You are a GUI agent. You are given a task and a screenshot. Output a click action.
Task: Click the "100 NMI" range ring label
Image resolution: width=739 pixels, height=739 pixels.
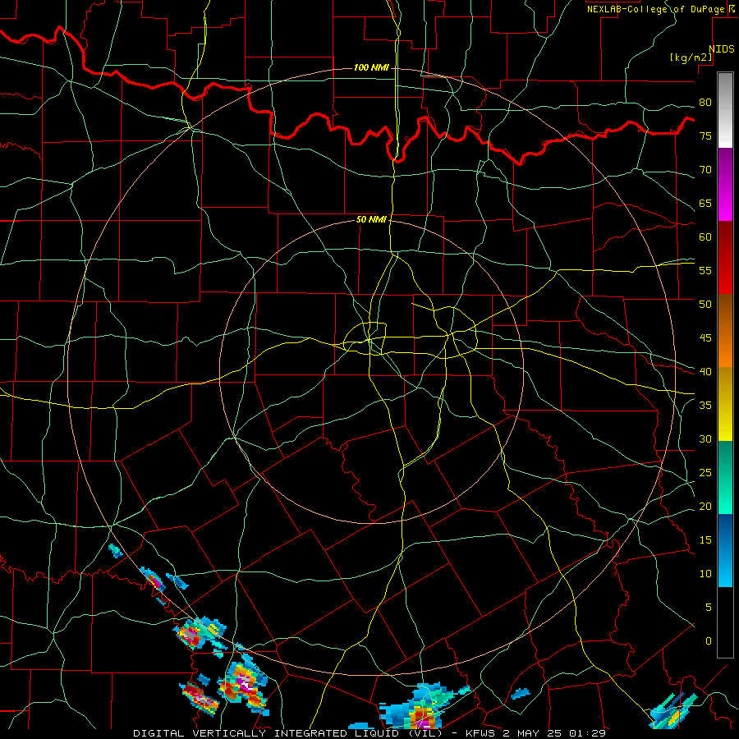371,68
